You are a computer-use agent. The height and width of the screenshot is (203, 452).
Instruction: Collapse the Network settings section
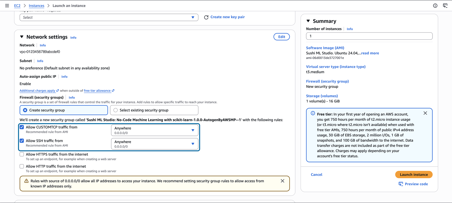22,37
